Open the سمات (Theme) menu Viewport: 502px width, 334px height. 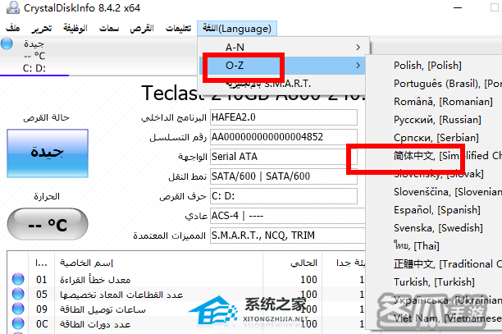click(109, 28)
